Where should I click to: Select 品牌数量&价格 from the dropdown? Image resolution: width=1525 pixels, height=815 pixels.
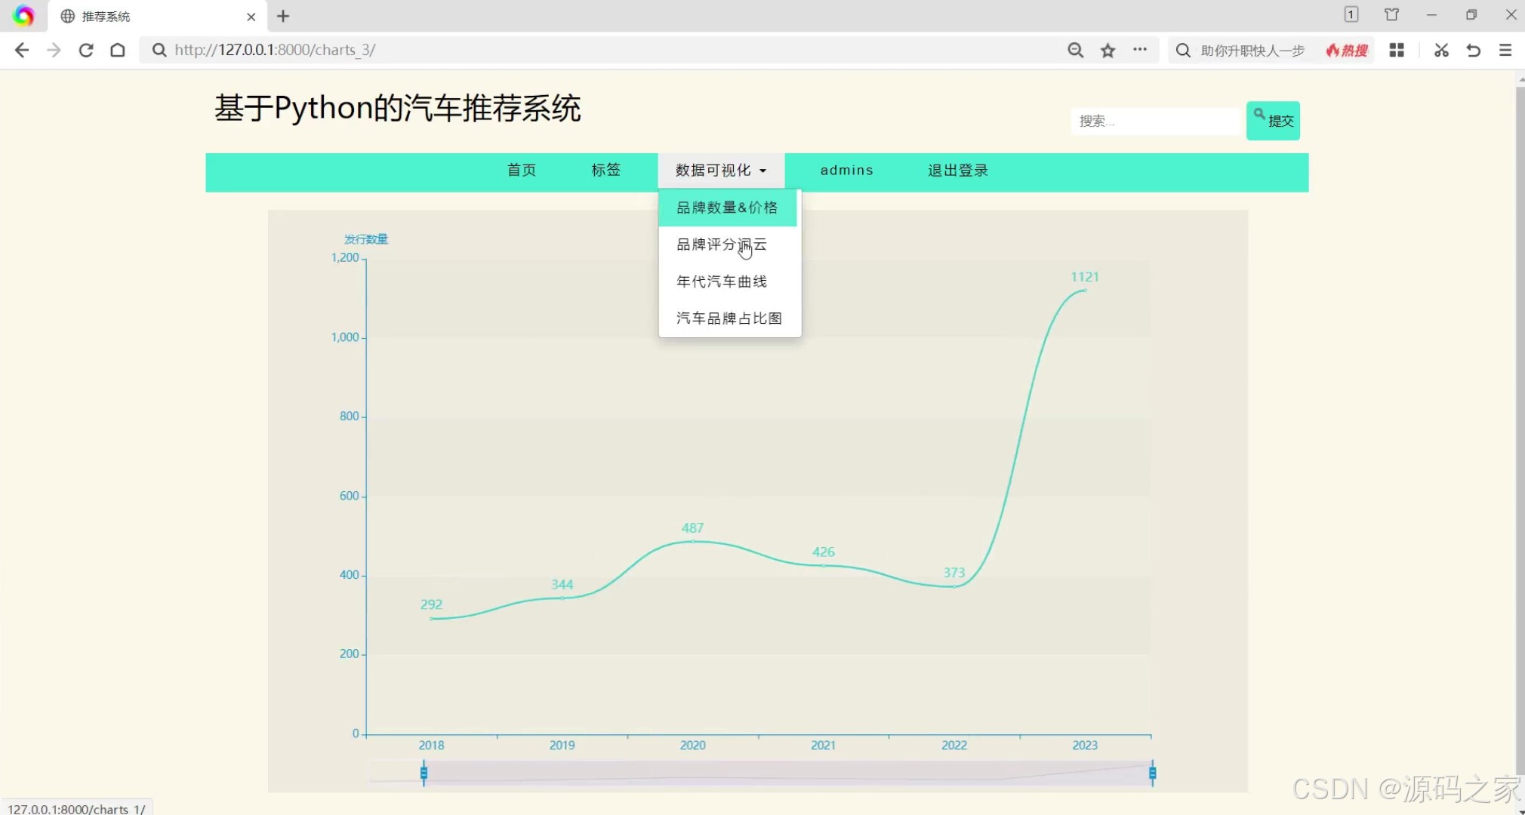click(x=727, y=208)
